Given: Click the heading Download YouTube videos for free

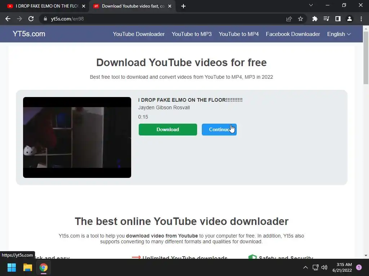Looking at the screenshot, I should tap(182, 63).
